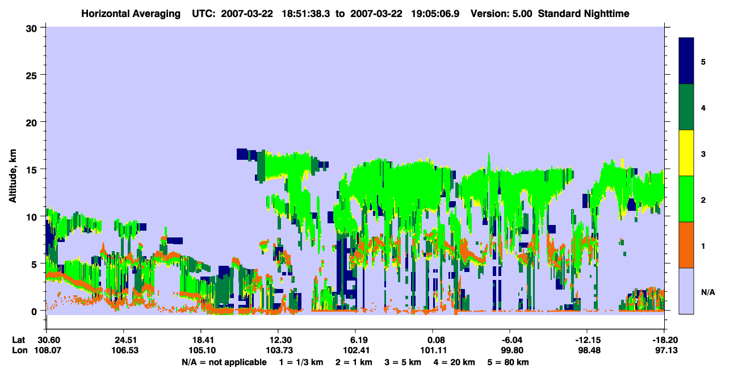Click the 15 tick on altitude axis
Viewport: 738px width, 378px height.
(x=33, y=169)
